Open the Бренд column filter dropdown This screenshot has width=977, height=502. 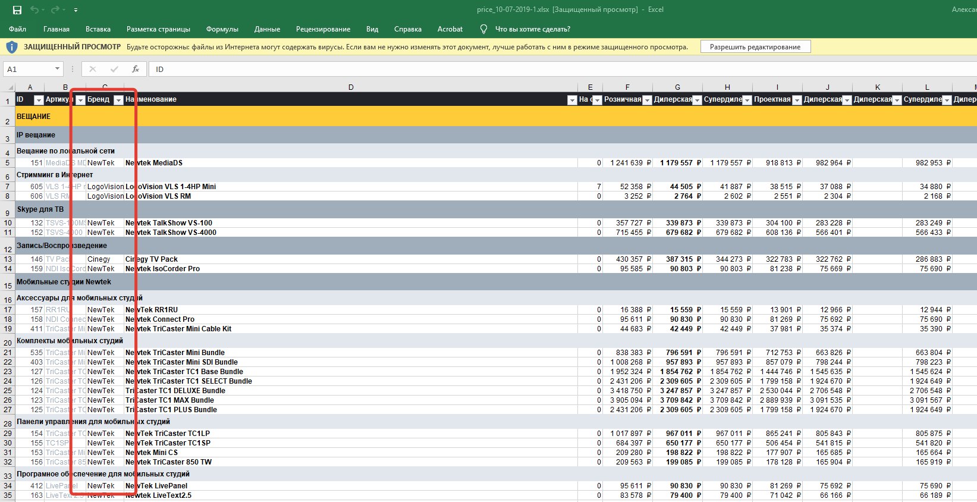118,100
